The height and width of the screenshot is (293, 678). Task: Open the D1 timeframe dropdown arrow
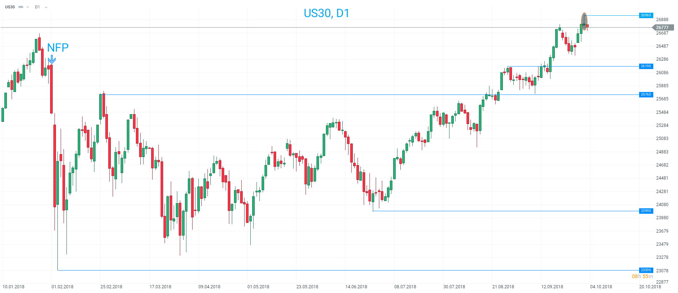46,7
